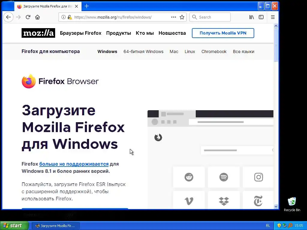This screenshot has height=230, width=307.
Task: Click Firefox для компьютера heading link
Action: click(51, 52)
